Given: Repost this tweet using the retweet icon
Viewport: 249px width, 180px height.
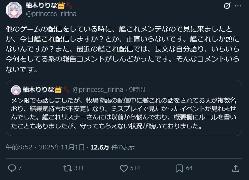Looking at the screenshot, I should tap(68, 168).
